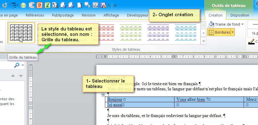Switch to the Publipostage tab
Viewport: 258px width, 125px height.
pos(63,15)
